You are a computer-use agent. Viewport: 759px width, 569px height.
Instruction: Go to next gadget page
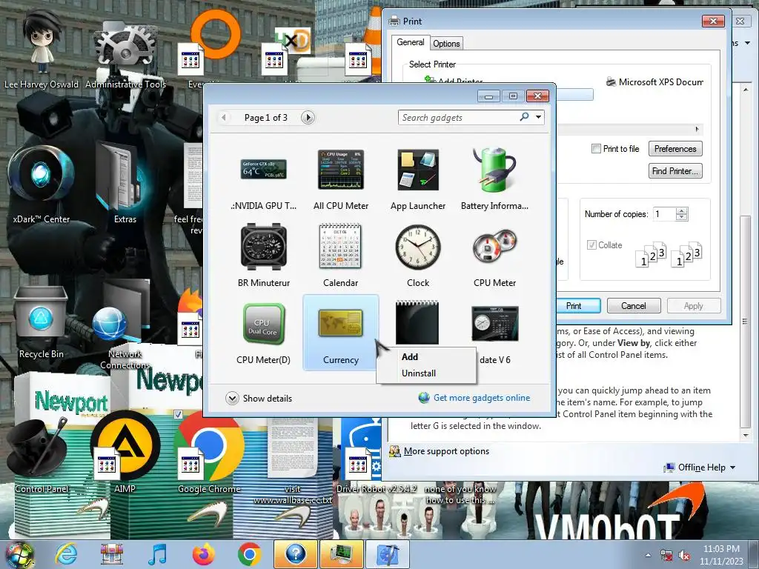pos(308,118)
